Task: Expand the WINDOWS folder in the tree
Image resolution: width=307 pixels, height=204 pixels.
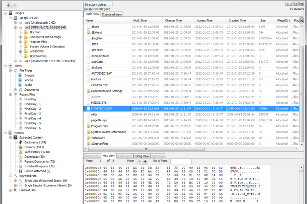Action: (20, 51)
